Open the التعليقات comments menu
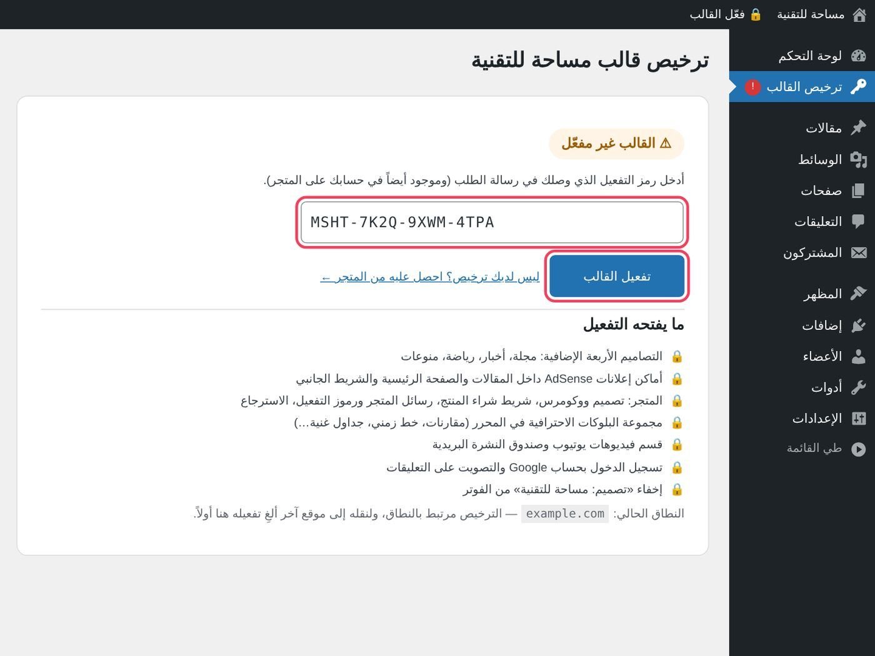Screen dimensions: 875x656 coord(802,222)
